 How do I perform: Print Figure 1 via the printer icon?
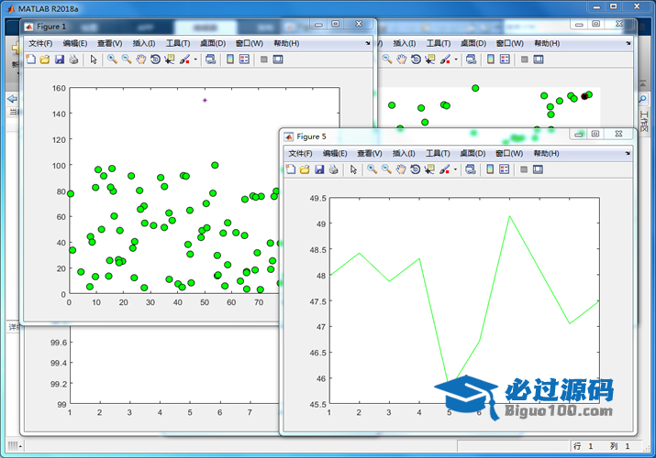point(73,60)
